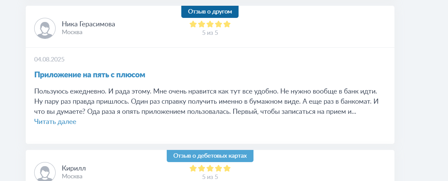Click the review date 04.08.2025

[x=49, y=59]
